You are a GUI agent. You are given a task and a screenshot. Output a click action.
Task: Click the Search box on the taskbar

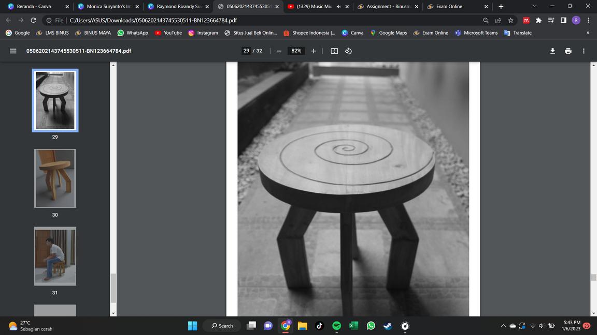pyautogui.click(x=222, y=326)
